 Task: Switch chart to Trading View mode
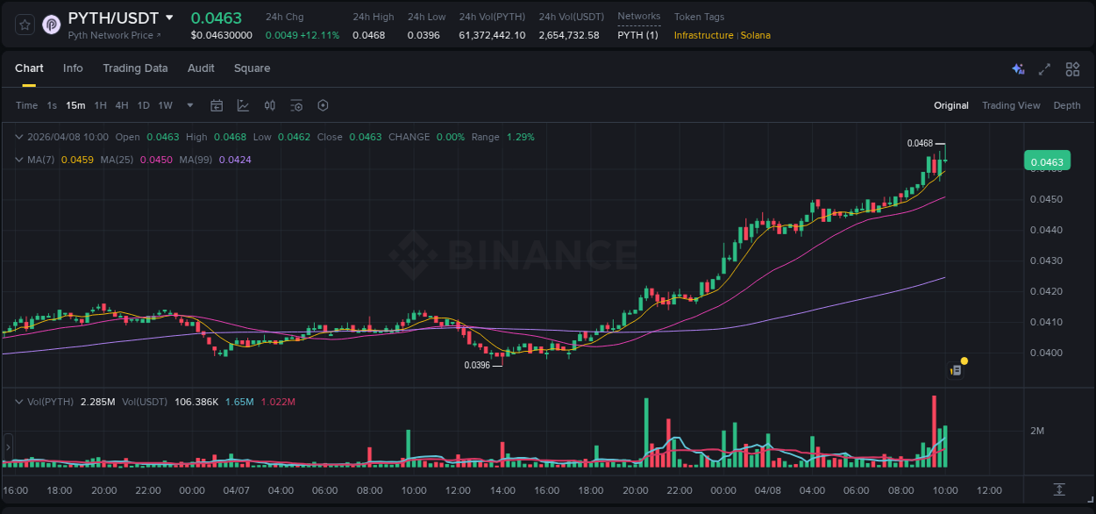pos(1011,105)
